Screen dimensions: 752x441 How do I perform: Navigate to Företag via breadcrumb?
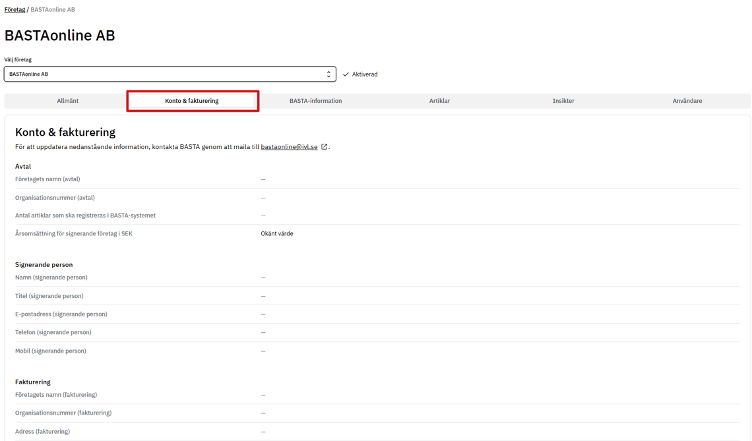(15, 10)
